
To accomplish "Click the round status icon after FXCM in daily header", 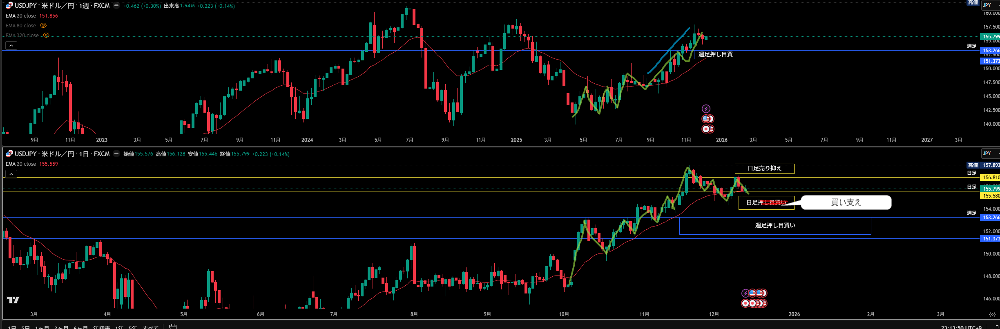I will 116,154.
